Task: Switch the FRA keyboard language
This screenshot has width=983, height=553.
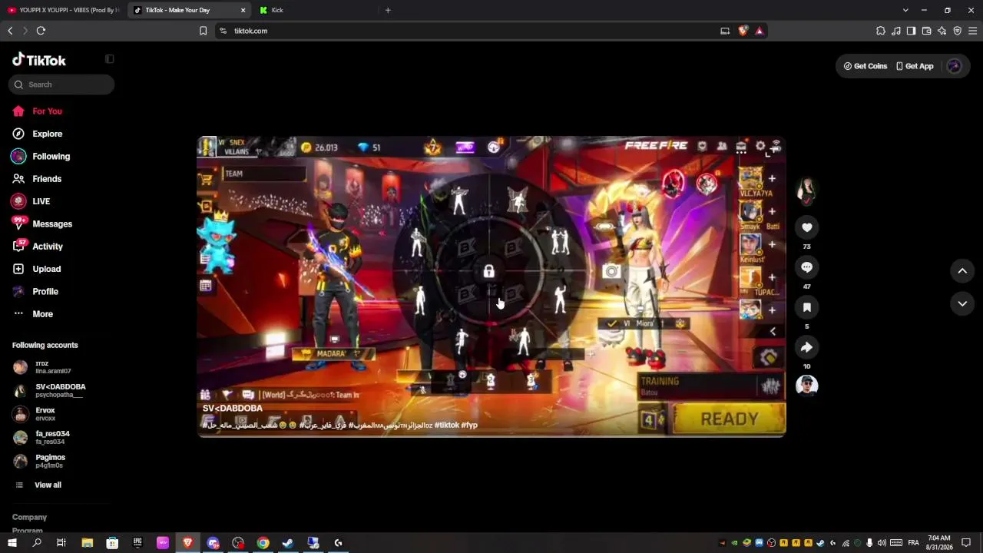Action: 914,543
